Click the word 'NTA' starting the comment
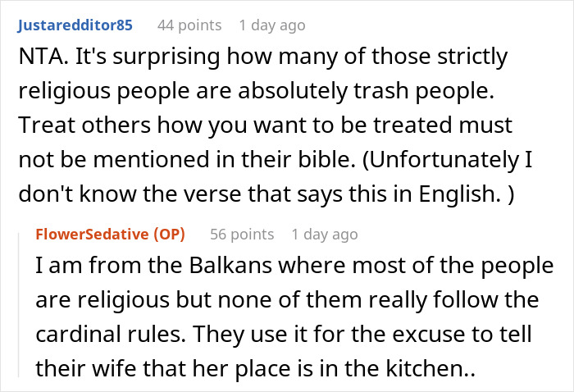Screen dimensions: 574x392 click(x=40, y=57)
